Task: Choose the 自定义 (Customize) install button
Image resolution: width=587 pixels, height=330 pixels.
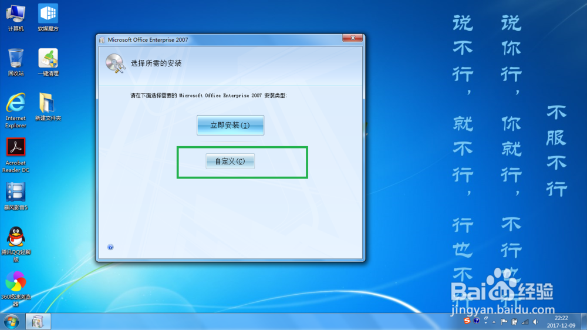Action: [230, 161]
